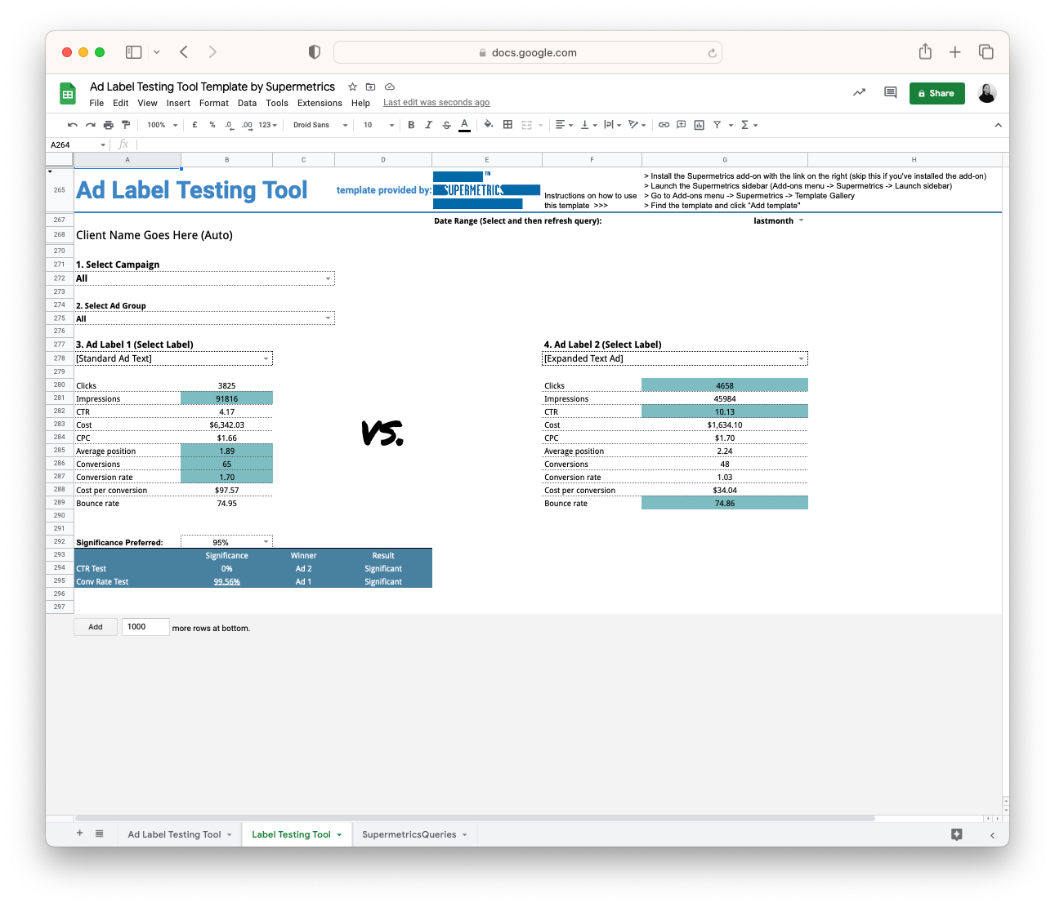Click the insert link icon
The image size is (1055, 907).
(x=664, y=125)
